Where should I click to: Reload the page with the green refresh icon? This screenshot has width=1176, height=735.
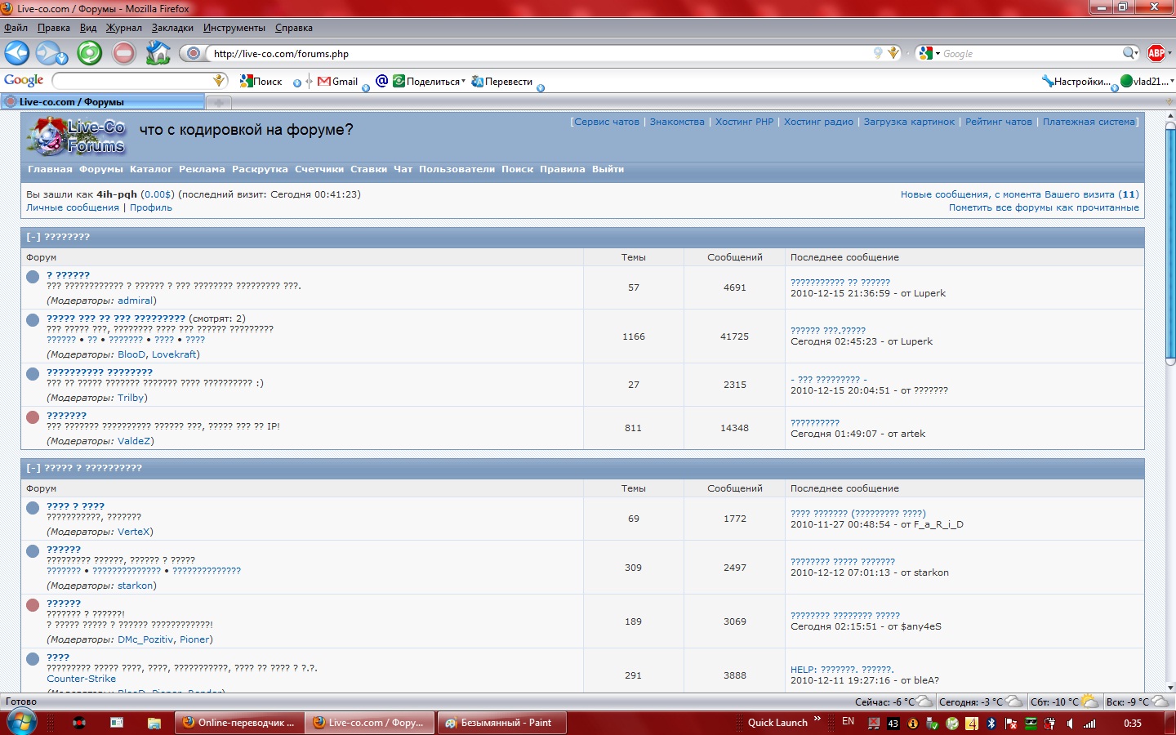[89, 53]
